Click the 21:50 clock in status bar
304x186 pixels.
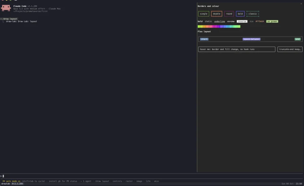[x=299, y=184]
